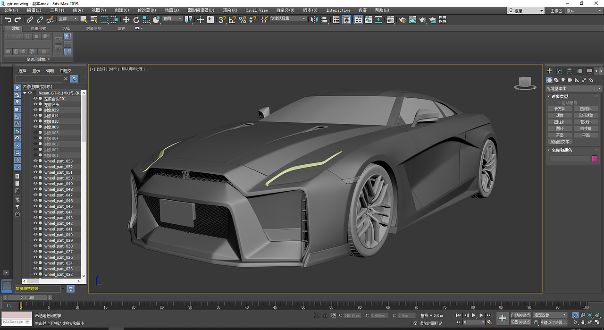
Task: Pick the object color swatch under 名称和颜色
Action: click(x=594, y=158)
